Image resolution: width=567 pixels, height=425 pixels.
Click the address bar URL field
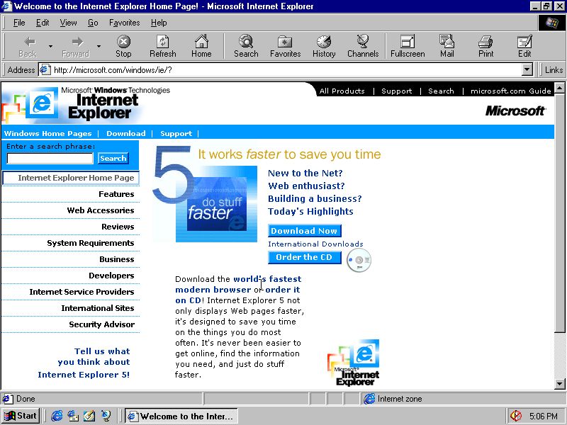287,69
